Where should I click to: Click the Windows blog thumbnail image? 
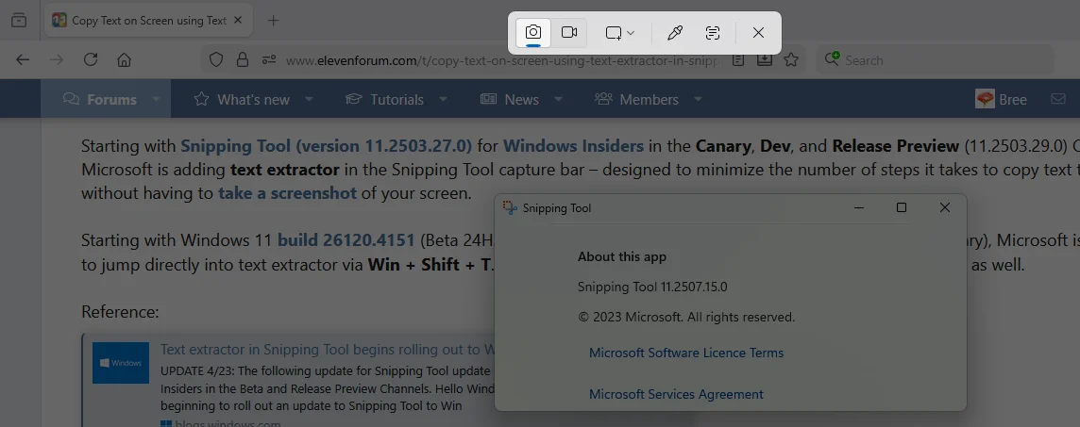click(121, 363)
